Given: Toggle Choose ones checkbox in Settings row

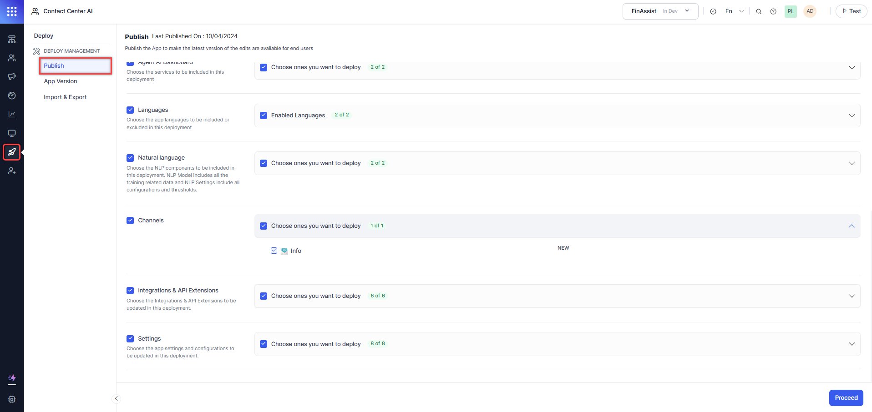Looking at the screenshot, I should [264, 344].
